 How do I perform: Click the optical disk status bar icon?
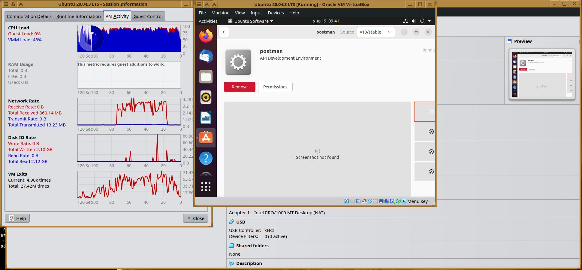pos(352,201)
